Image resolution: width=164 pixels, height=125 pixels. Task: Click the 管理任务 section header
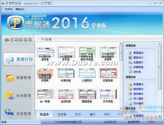131,77
